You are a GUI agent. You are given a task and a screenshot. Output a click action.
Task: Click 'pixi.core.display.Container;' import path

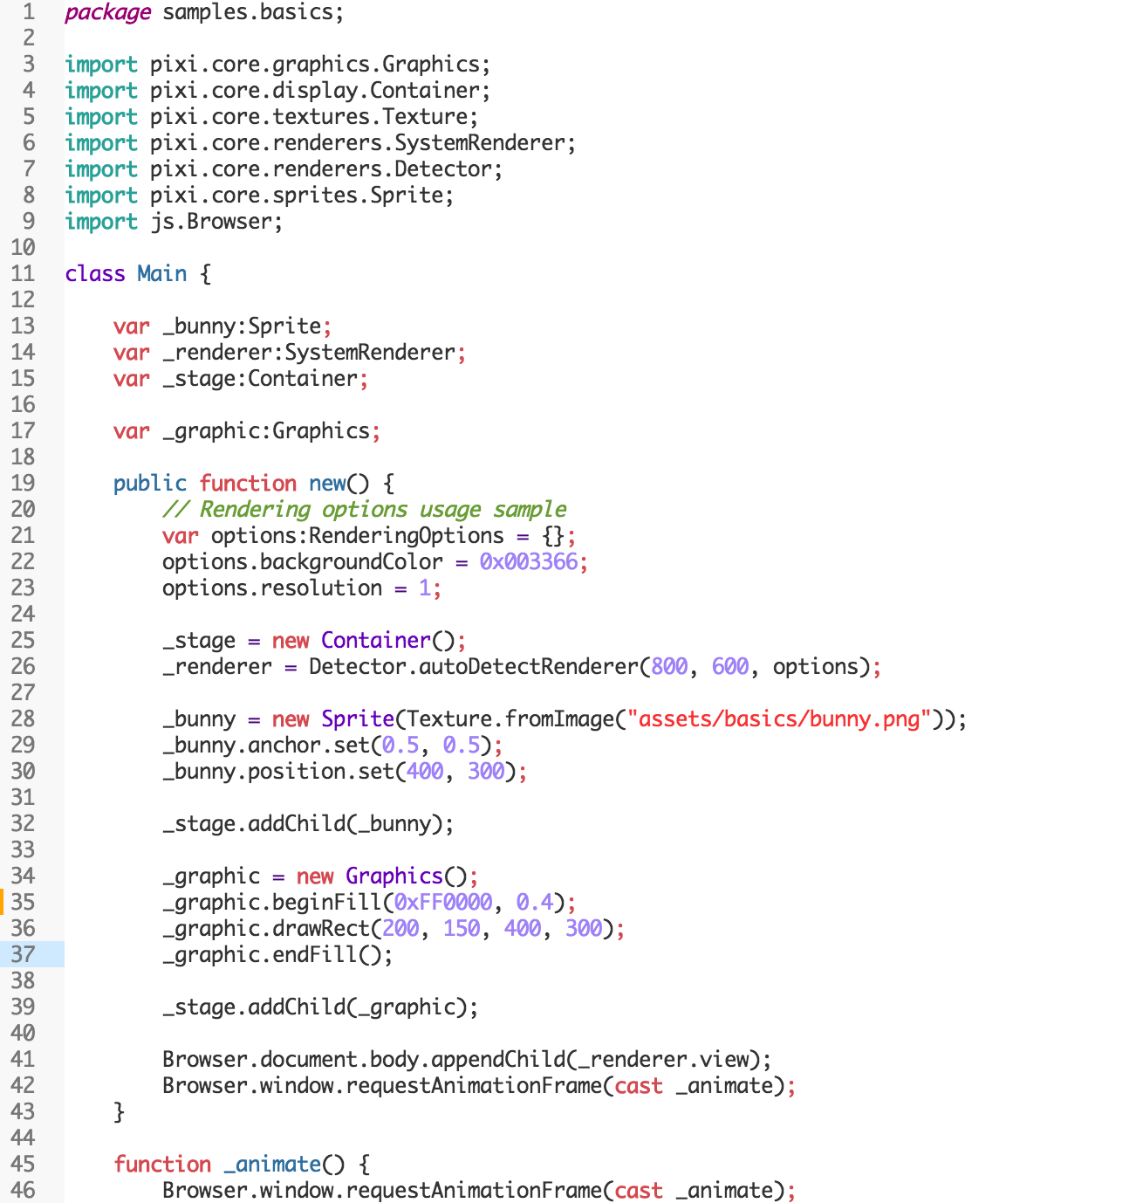point(320,91)
